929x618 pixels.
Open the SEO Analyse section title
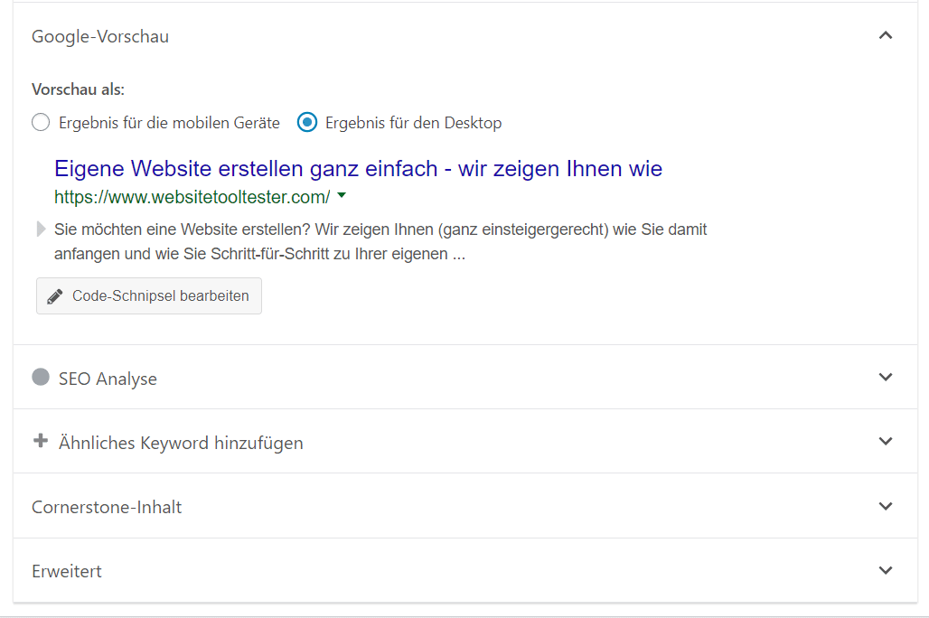click(x=108, y=379)
